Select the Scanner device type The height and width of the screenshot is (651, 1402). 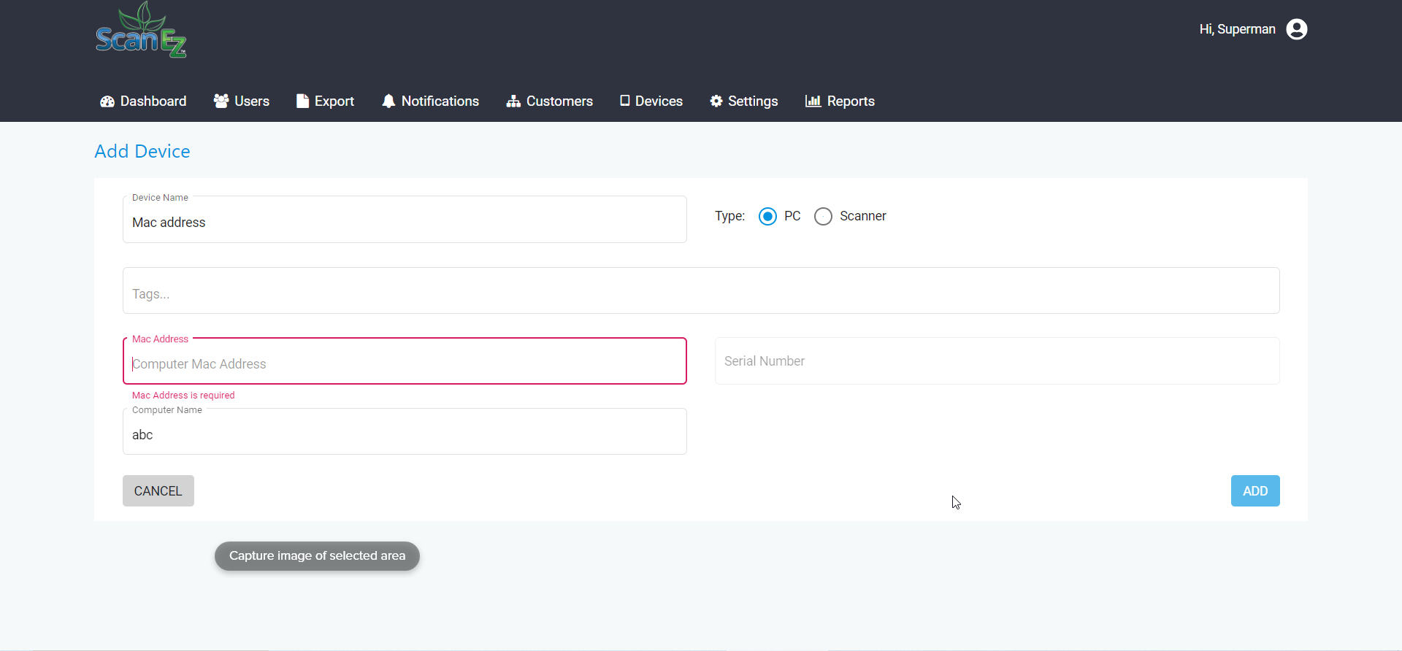click(x=823, y=216)
